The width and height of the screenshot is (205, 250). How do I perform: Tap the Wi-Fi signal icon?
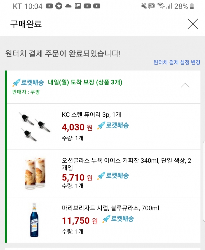click(x=161, y=6)
